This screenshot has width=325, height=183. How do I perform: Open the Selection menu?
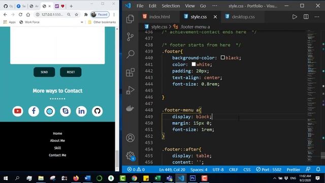pyautogui.click(x=171, y=6)
